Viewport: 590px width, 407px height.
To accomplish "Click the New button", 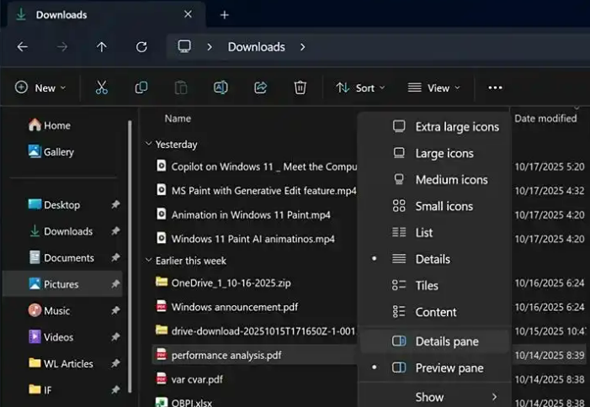I will [x=40, y=87].
